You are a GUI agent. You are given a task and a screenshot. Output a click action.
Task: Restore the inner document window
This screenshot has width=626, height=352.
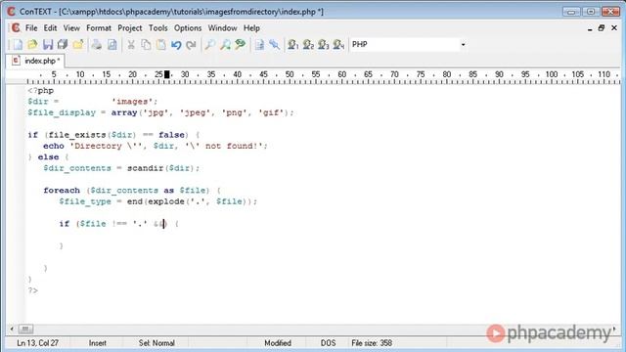point(602,28)
